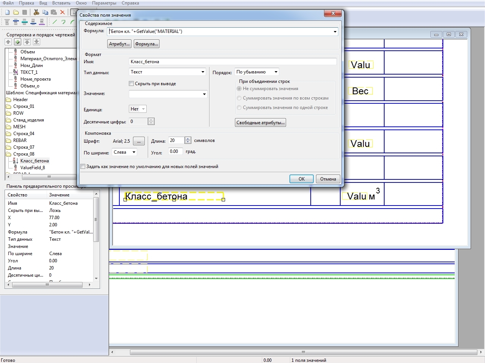Click the Copy icon in toolbar

tap(45, 12)
